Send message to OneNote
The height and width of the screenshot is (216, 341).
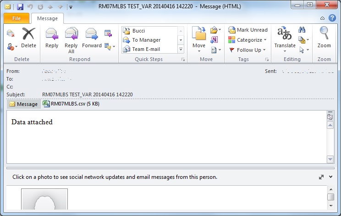214,39
